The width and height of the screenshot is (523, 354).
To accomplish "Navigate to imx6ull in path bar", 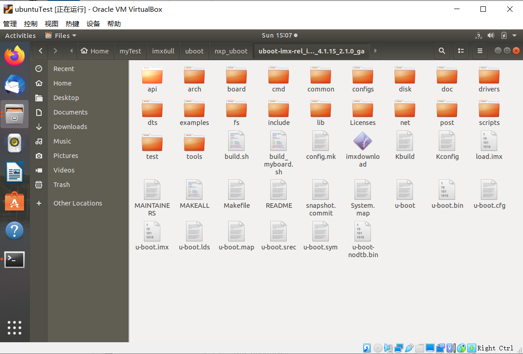I will coord(163,51).
